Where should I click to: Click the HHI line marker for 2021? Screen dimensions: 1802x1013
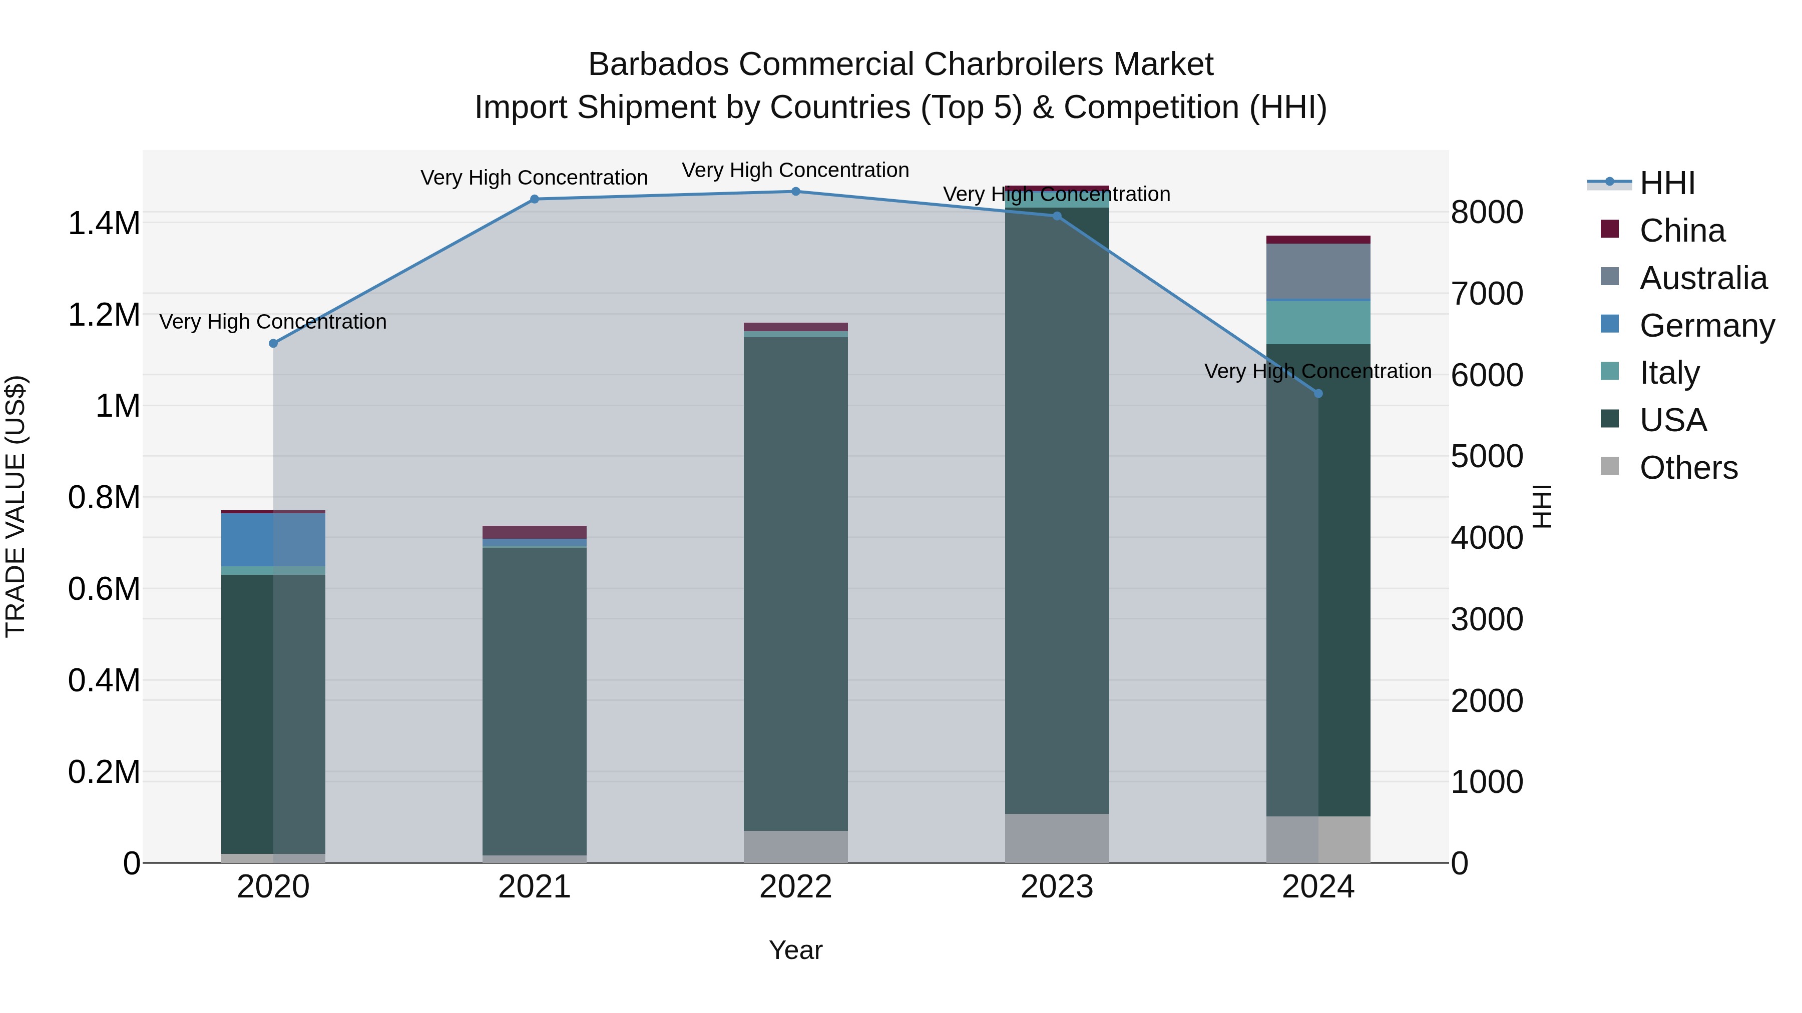point(535,199)
